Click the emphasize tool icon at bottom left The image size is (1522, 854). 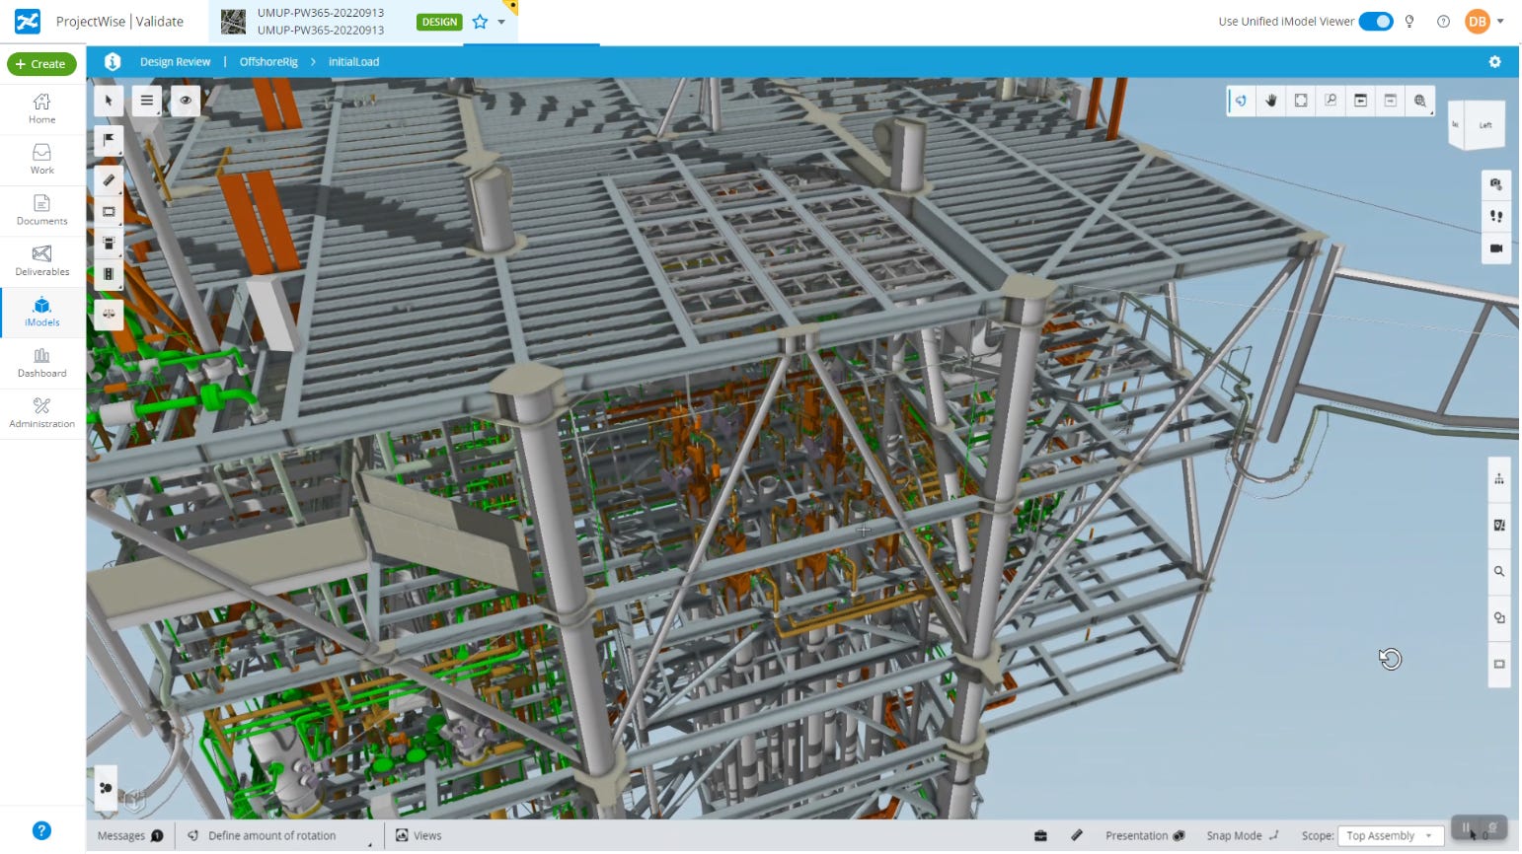point(105,788)
